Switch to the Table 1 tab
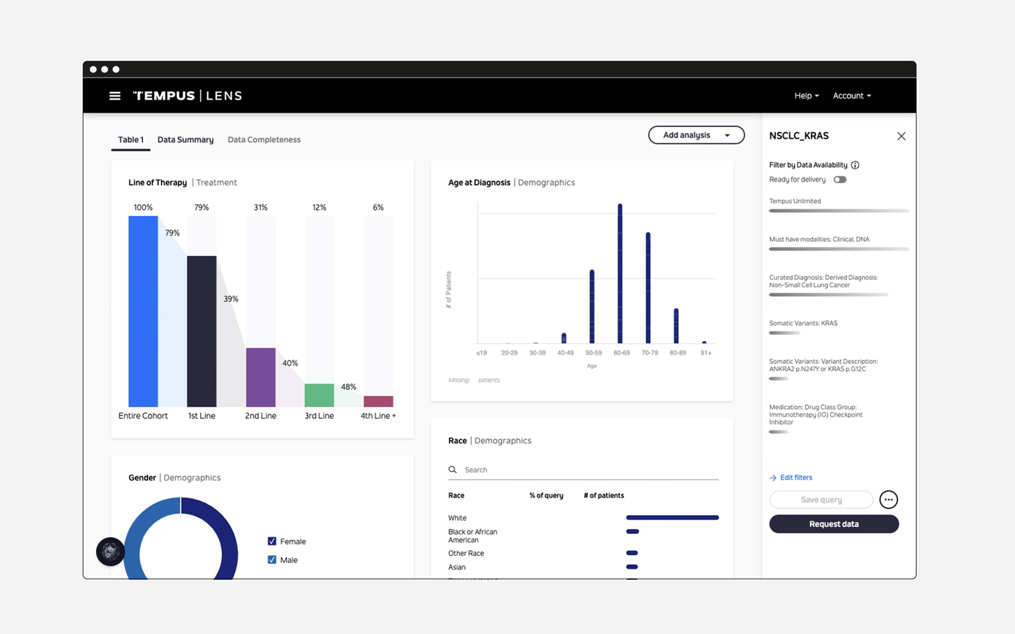The image size is (1015, 634). pos(131,139)
